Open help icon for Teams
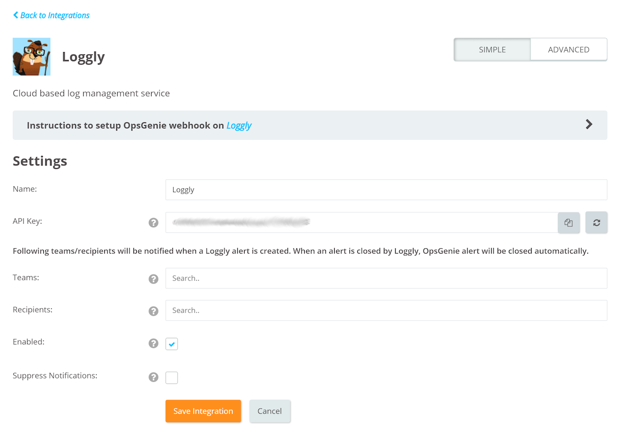Viewport: 630px width, 437px height. point(154,279)
